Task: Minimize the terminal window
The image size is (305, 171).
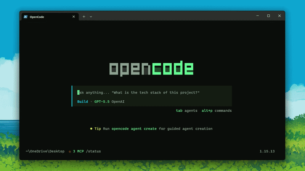Action: pyautogui.click(x=258, y=16)
